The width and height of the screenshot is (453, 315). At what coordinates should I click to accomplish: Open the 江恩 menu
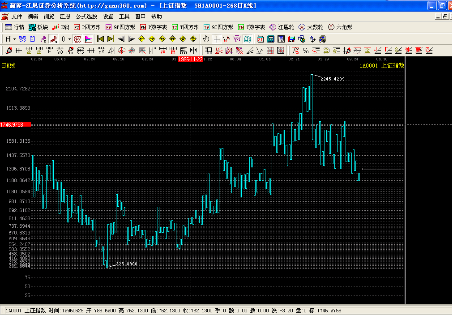click(x=65, y=17)
